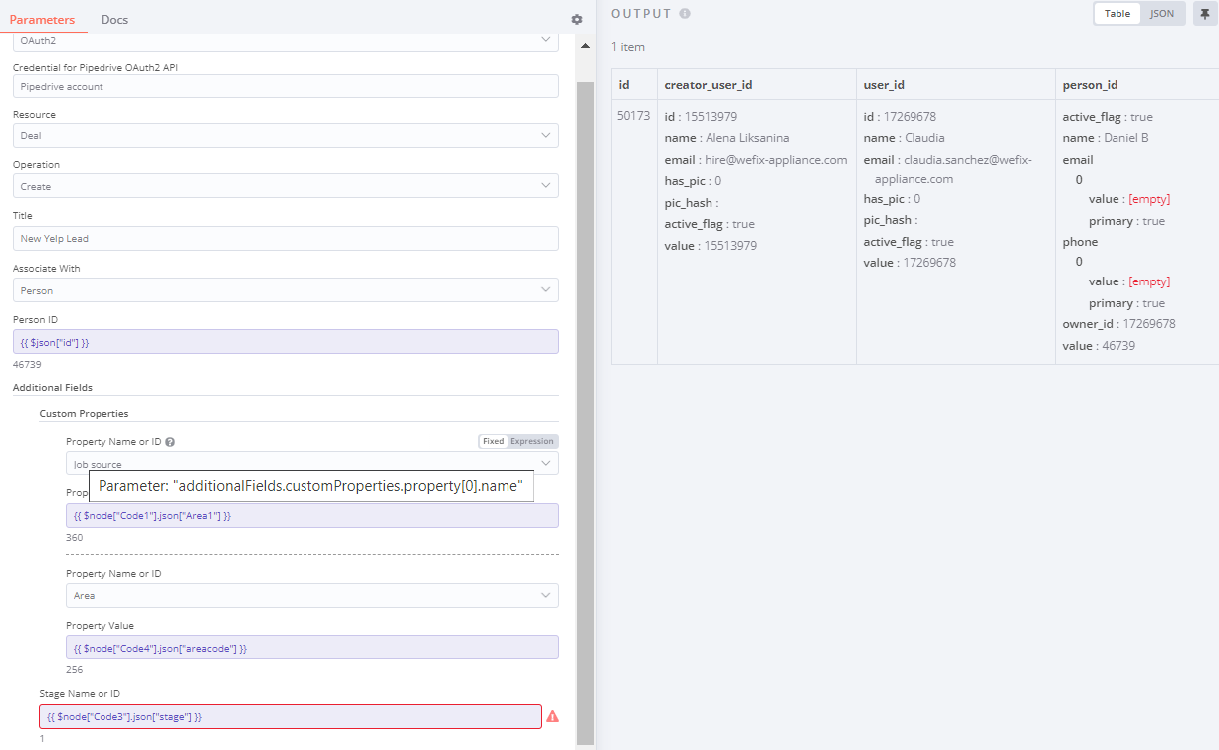Click the OUTPUT info icon

[683, 14]
